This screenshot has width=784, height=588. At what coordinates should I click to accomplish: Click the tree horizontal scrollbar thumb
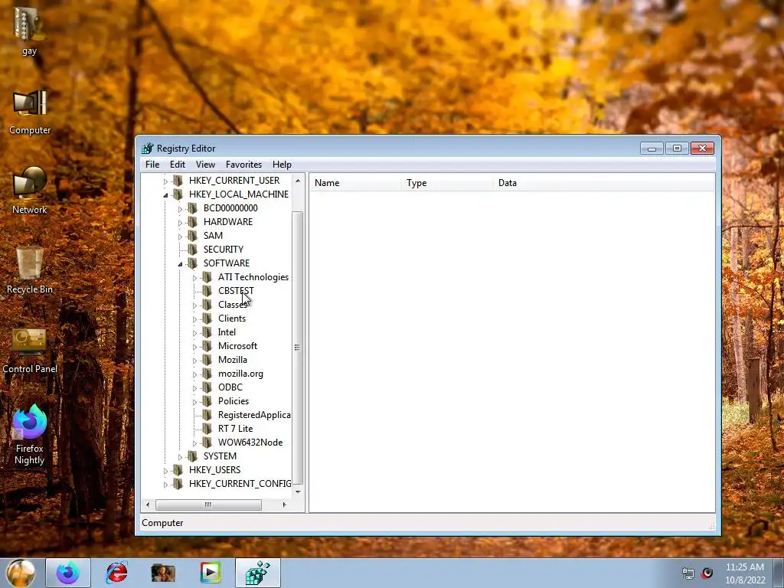coord(208,505)
